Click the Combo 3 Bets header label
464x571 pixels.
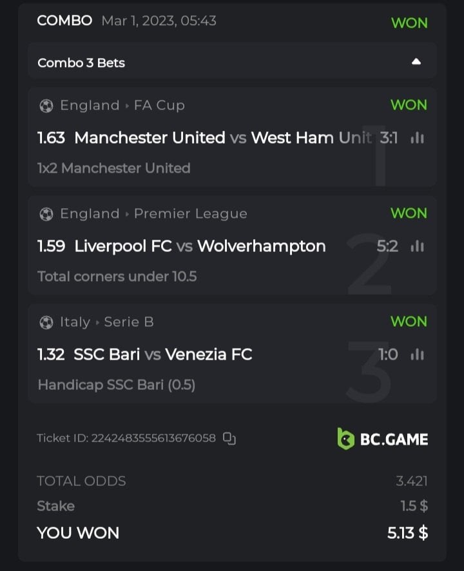(x=81, y=63)
